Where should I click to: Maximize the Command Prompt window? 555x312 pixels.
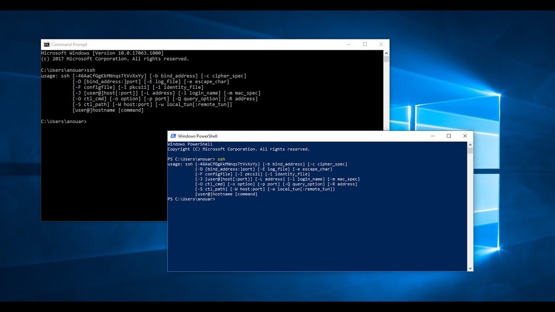click(x=365, y=44)
